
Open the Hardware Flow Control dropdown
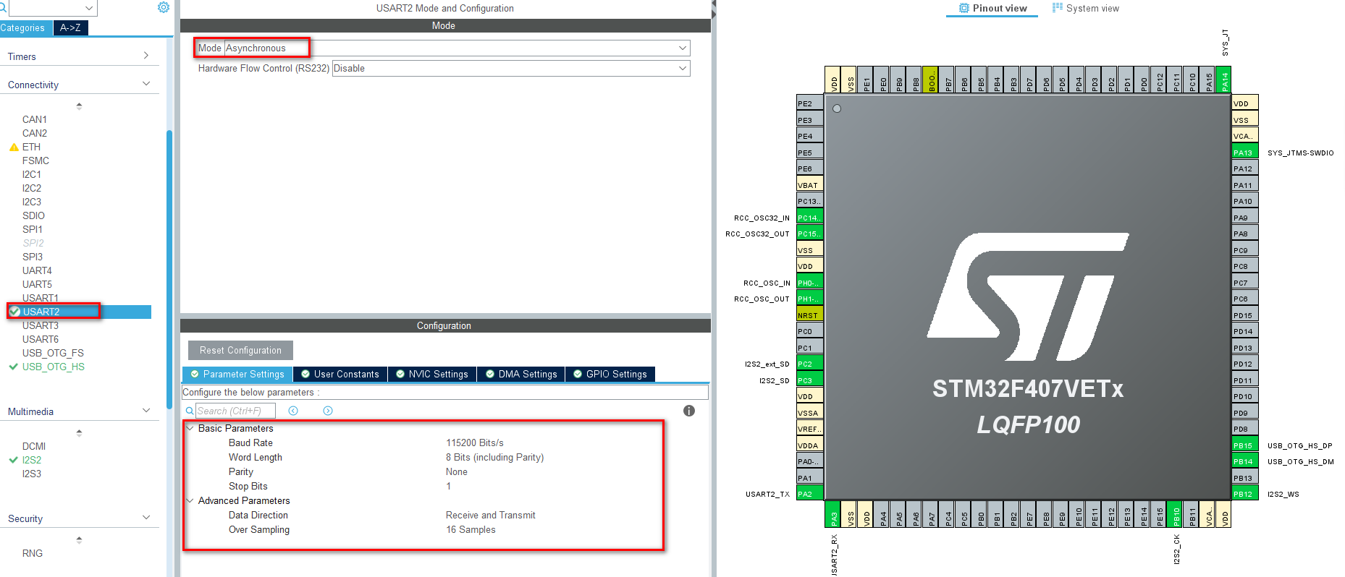[511, 68]
